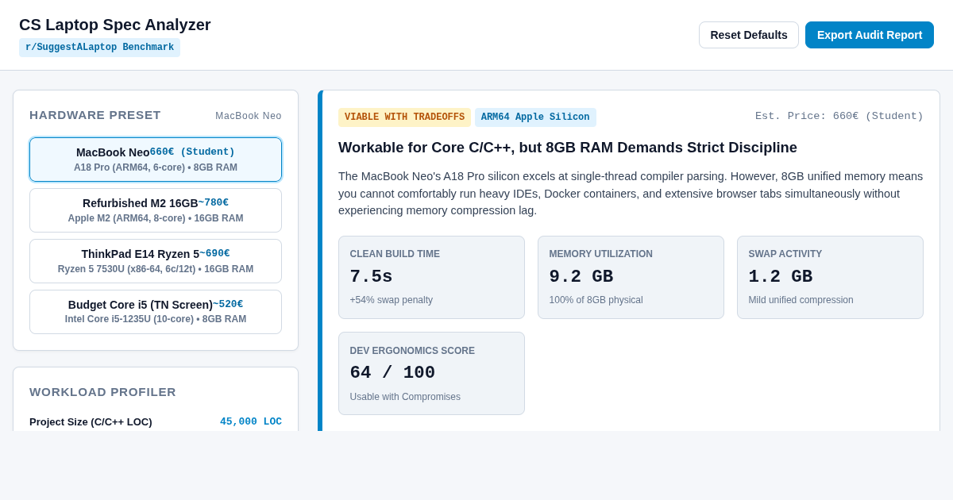Click the Reset Defaults button
Image resolution: width=953 pixels, height=500 pixels.
pyautogui.click(x=749, y=35)
